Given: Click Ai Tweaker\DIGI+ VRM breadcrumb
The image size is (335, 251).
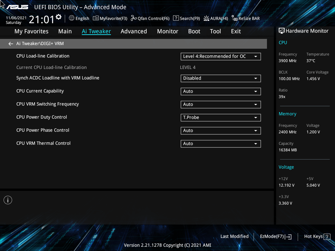Looking at the screenshot, I should click(x=40, y=43).
